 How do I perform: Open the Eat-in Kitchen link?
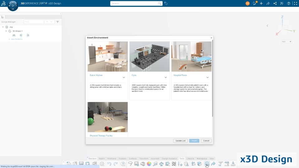96,75
